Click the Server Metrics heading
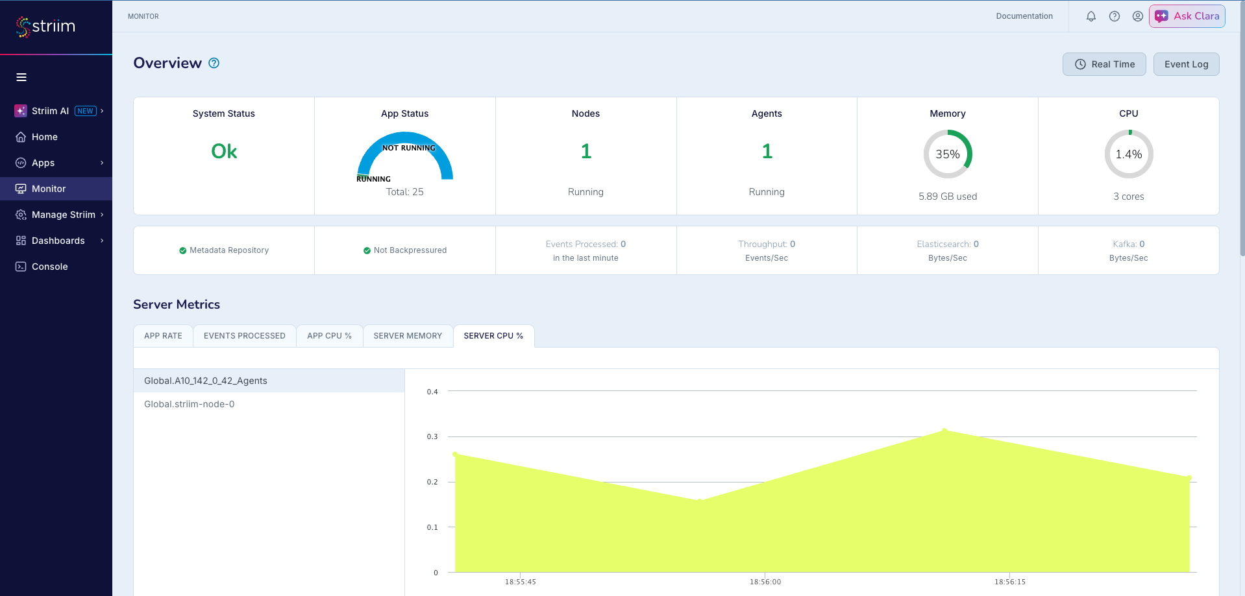Viewport: 1245px width, 596px height. pos(177,305)
